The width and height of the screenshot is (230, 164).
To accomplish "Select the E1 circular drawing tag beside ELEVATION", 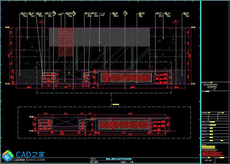I will (93, 160).
